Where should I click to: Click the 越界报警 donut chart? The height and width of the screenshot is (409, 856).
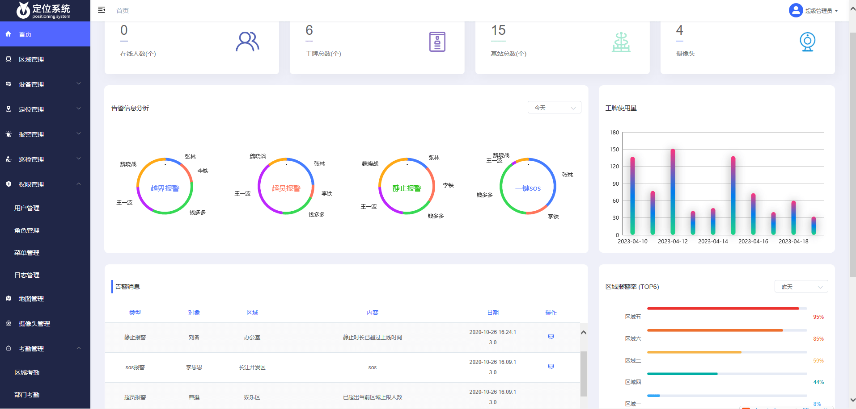tap(165, 186)
